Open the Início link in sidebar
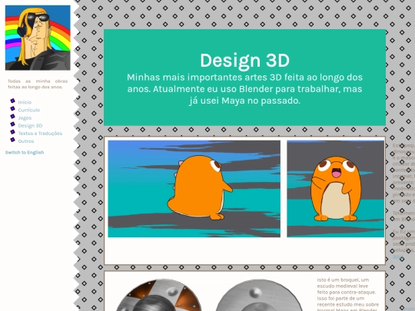 [25, 102]
